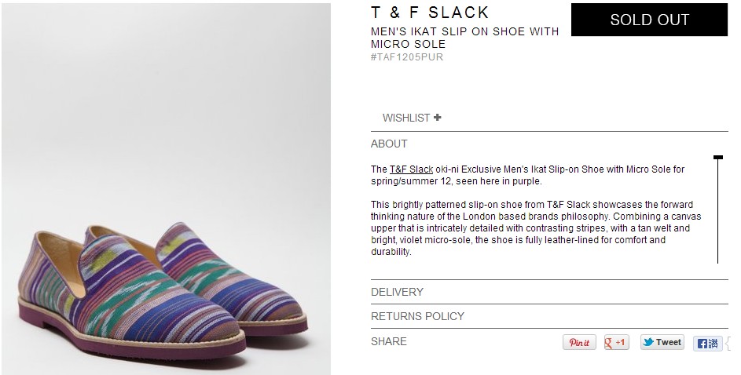This screenshot has height=375, width=741.
Task: Click the Men's Ikat Slip On Shoe title
Action: click(464, 38)
